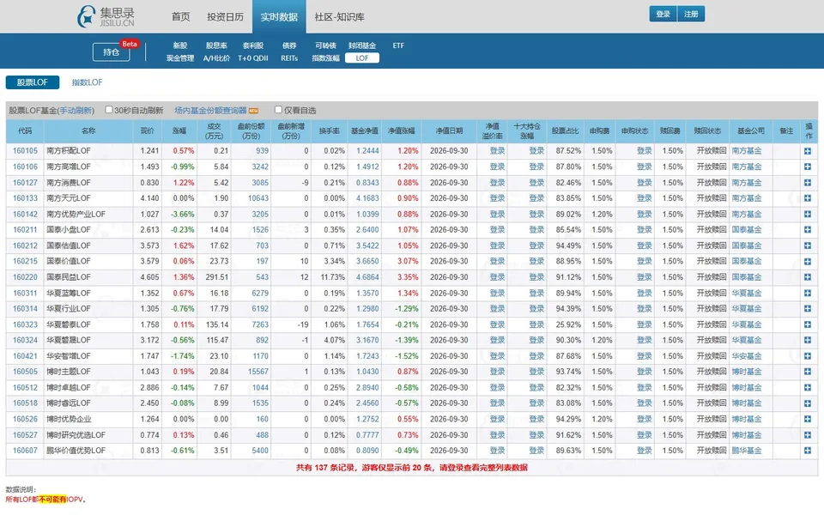Open the 现金管理 submenu item
The height and width of the screenshot is (515, 824).
(180, 58)
